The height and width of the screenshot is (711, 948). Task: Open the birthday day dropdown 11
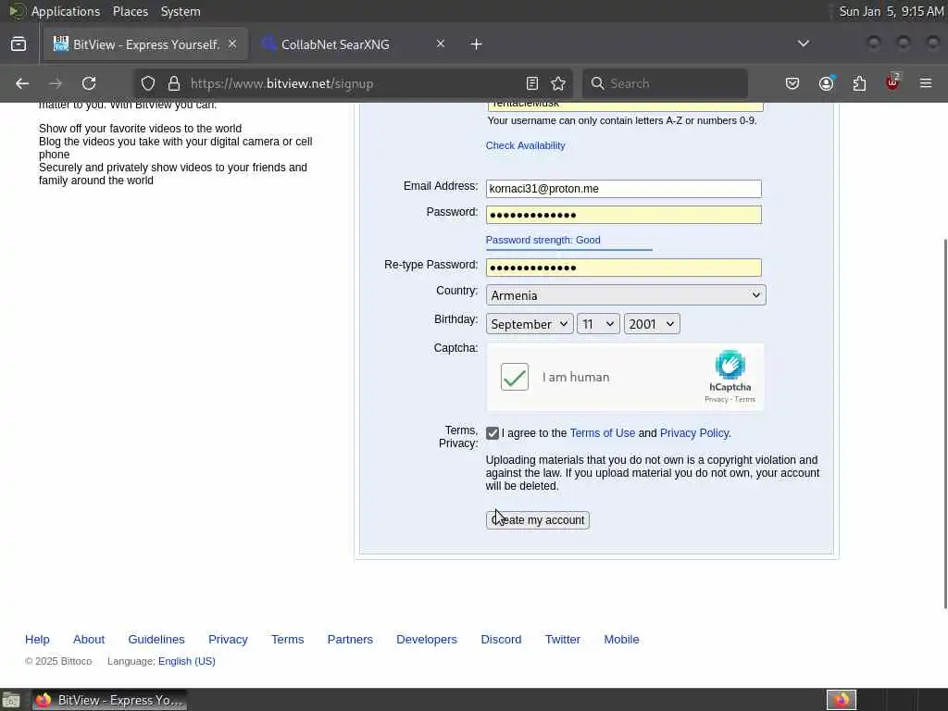coord(598,324)
